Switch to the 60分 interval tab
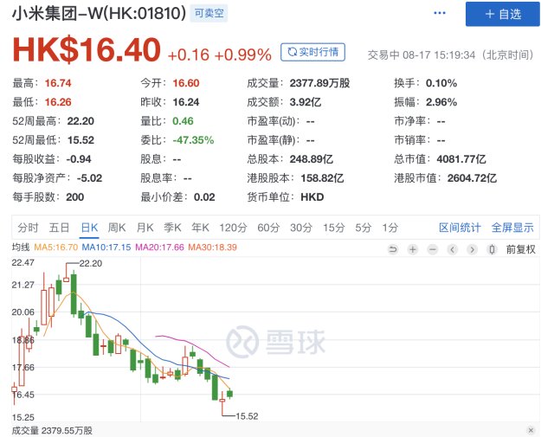Viewport: 554px width, 437px height. coord(268,228)
